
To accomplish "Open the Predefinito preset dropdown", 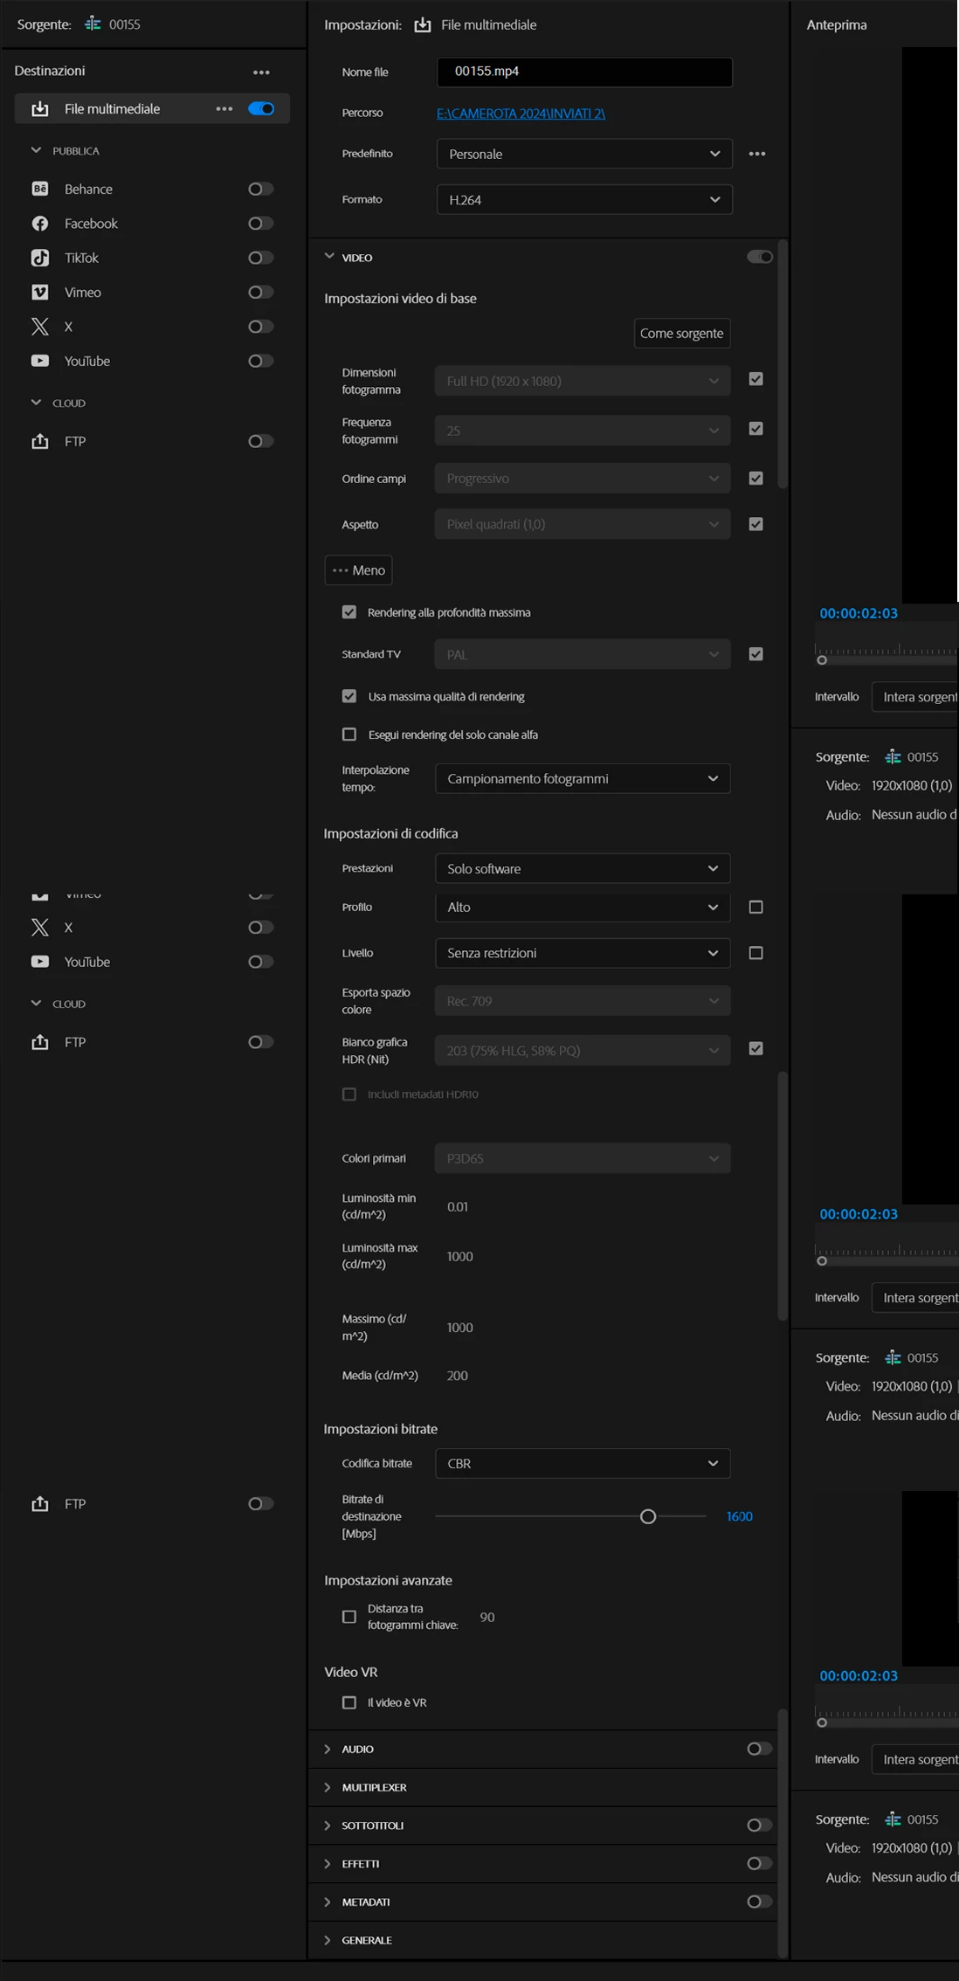I will (584, 154).
